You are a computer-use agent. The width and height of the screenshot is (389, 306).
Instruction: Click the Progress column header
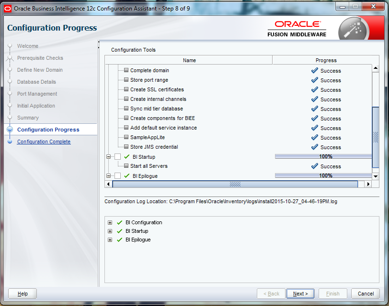(326, 60)
